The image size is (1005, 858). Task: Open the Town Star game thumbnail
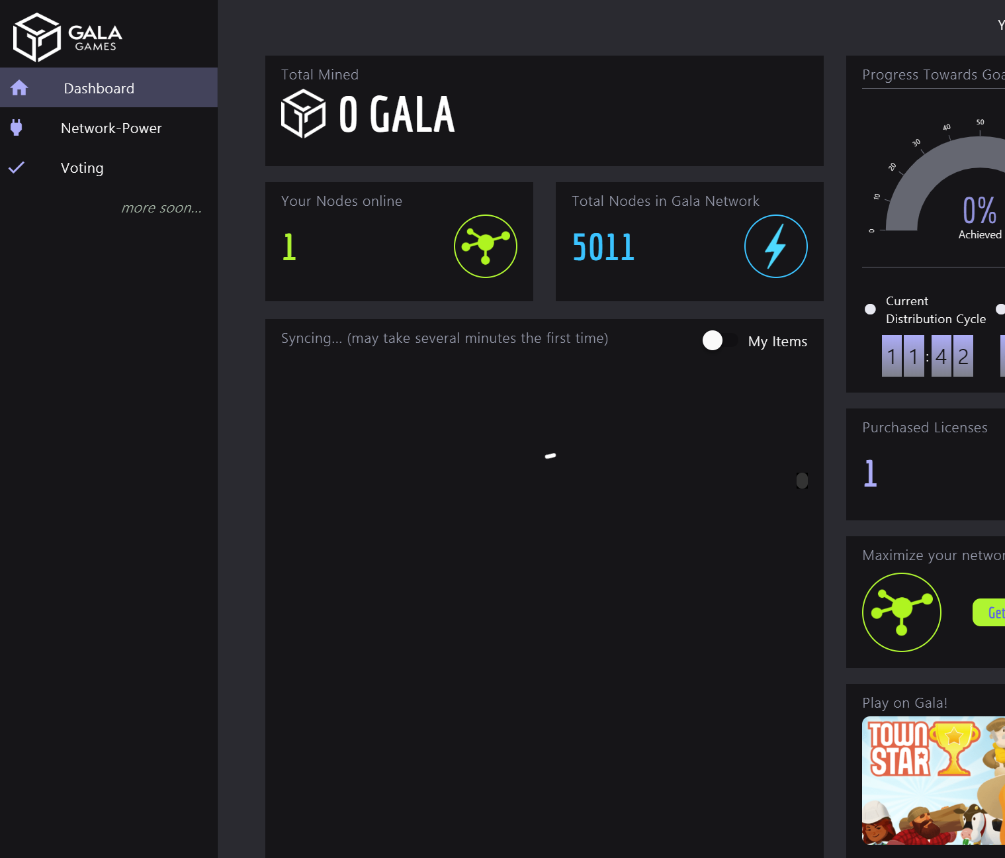click(934, 781)
